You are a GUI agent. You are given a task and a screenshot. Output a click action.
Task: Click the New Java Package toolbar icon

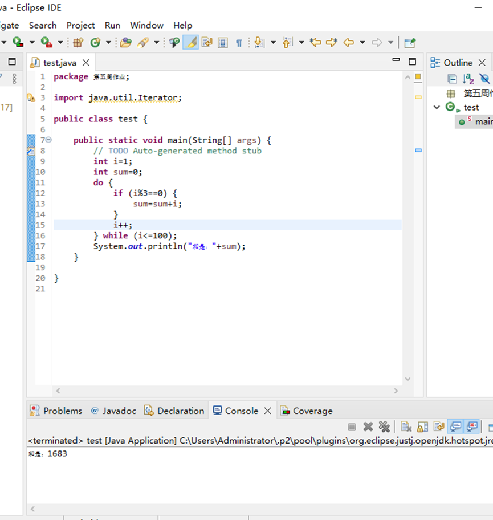pos(78,42)
